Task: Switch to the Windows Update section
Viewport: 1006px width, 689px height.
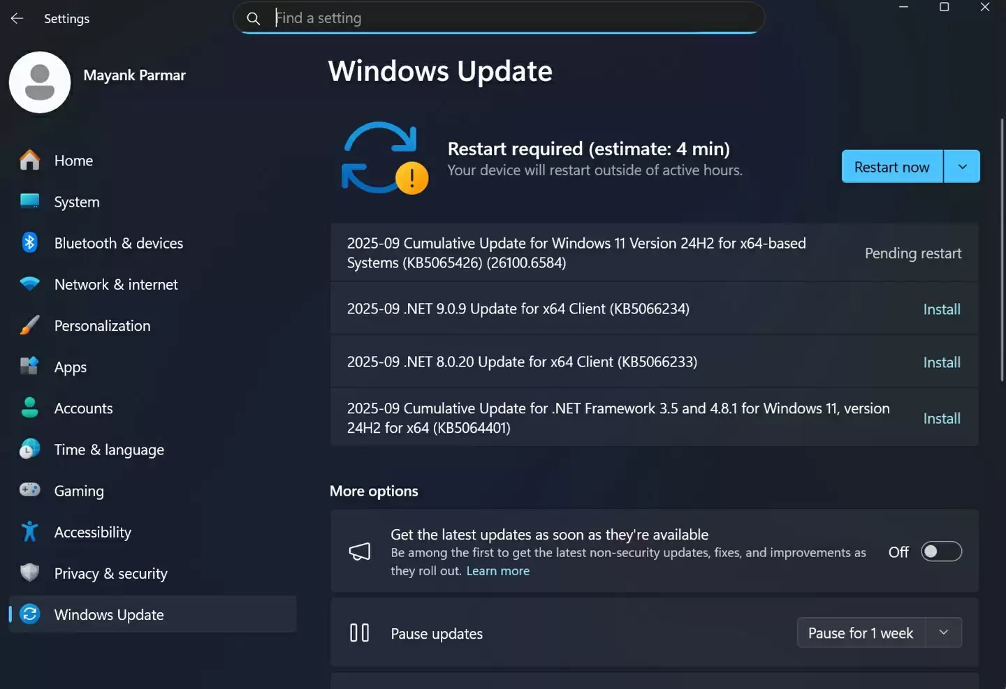Action: [108, 614]
